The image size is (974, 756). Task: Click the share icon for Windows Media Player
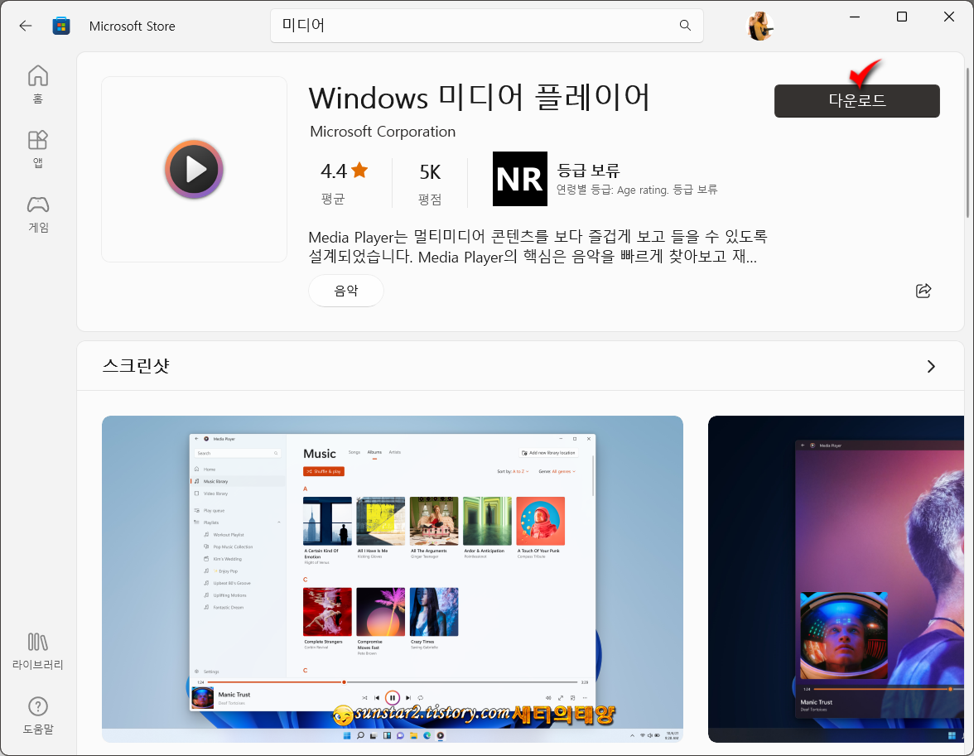[923, 291]
